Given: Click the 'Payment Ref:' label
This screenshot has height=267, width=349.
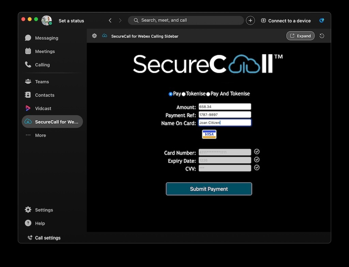Looking at the screenshot, I should click(181, 115).
